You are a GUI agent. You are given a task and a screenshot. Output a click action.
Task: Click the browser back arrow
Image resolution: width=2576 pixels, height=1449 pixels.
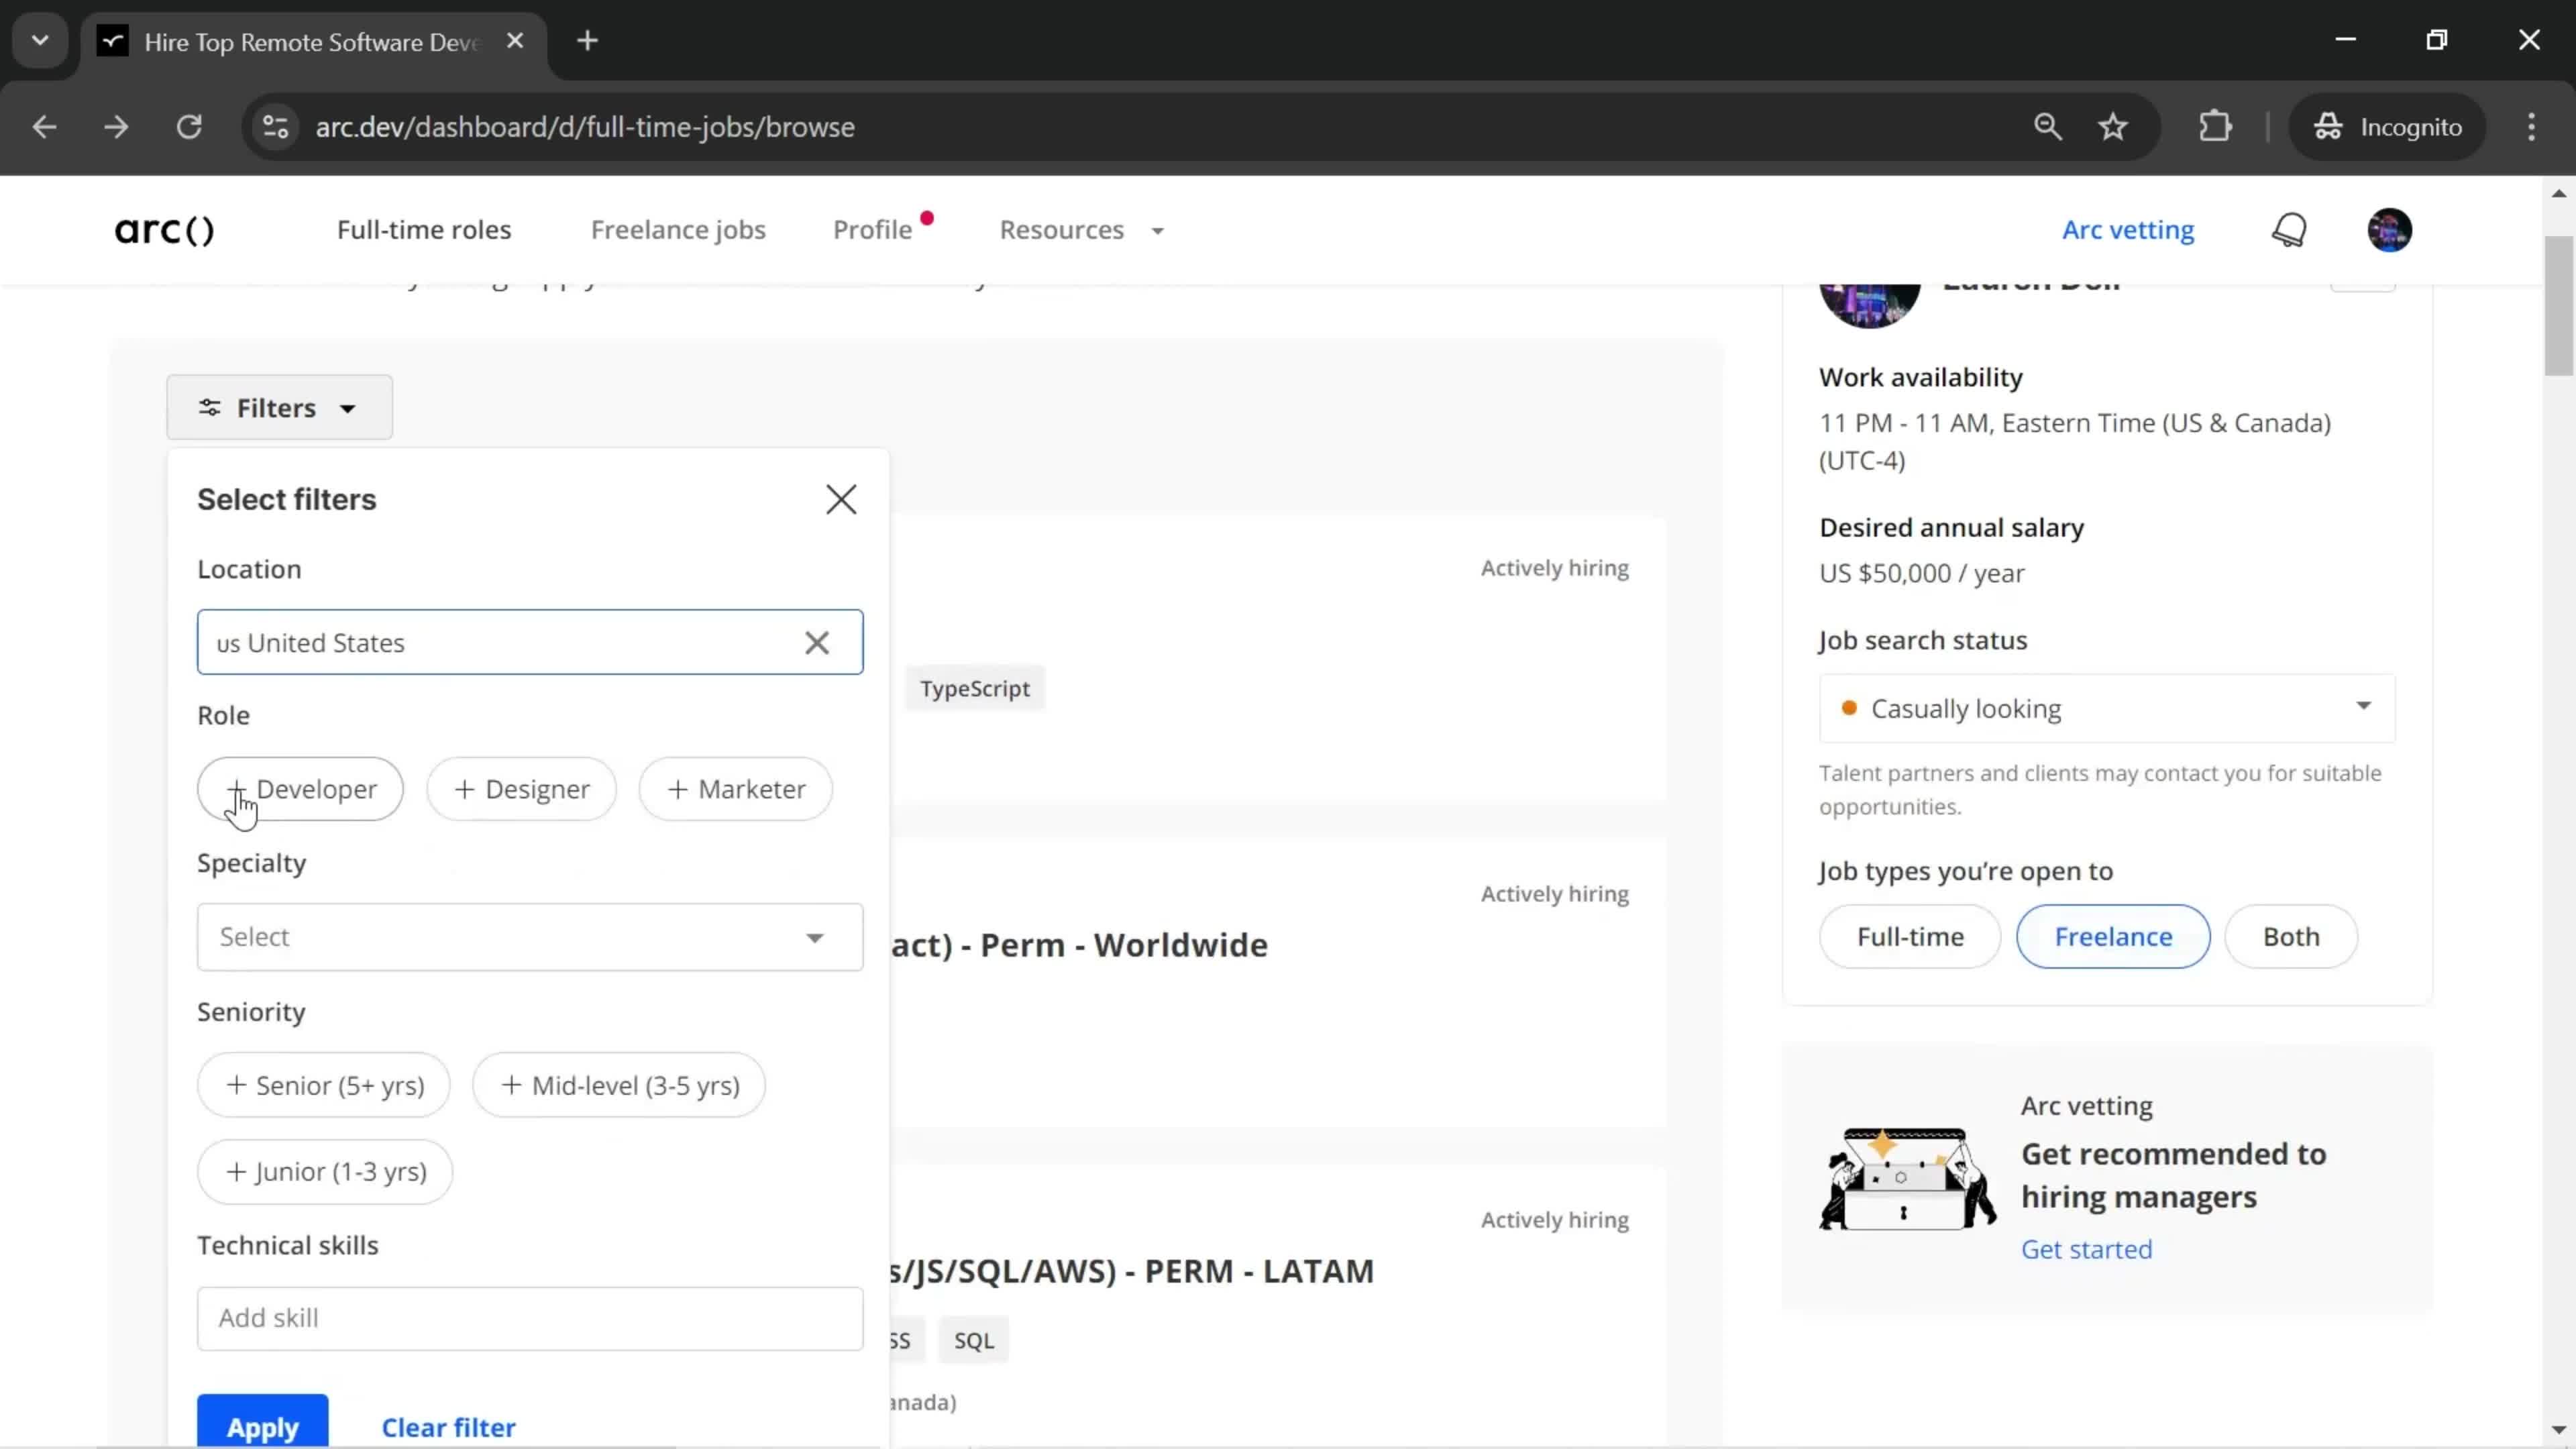(x=44, y=127)
